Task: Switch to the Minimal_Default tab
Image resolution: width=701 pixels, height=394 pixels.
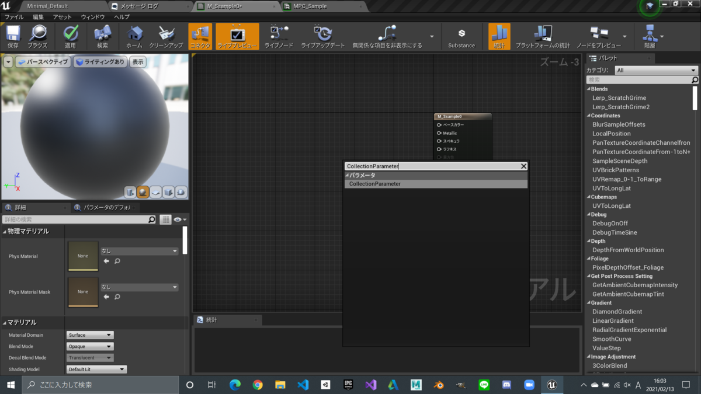Action: point(47,6)
